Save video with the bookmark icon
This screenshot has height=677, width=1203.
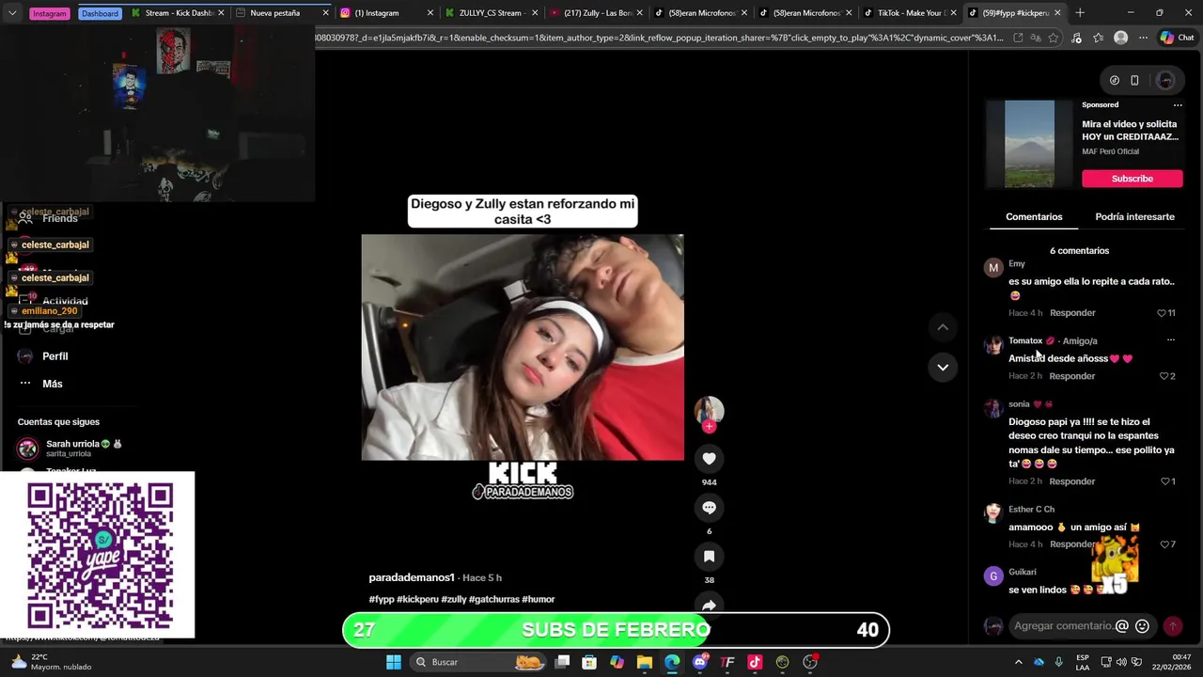click(x=709, y=557)
